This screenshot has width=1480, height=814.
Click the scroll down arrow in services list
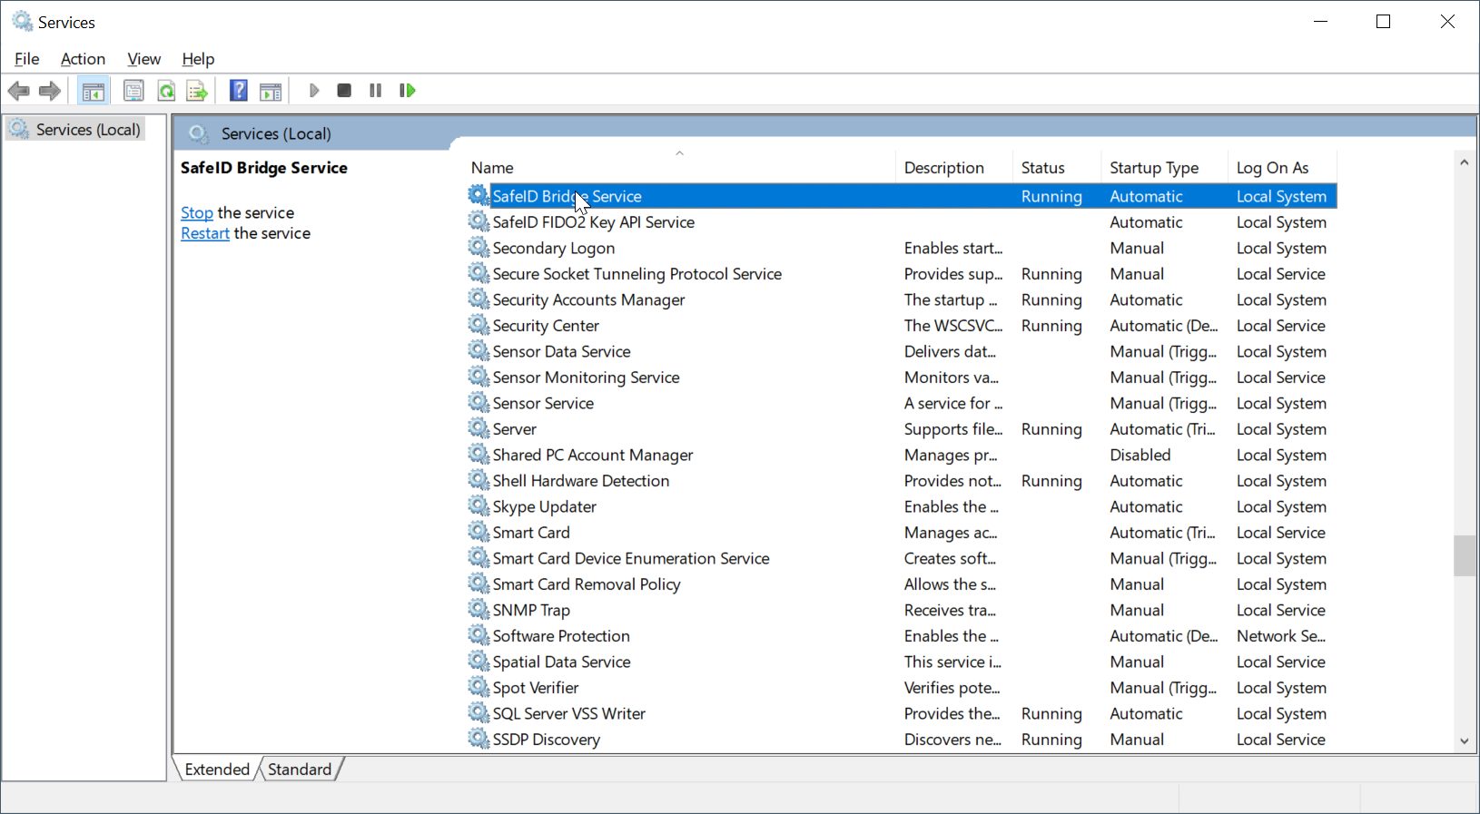point(1464,740)
